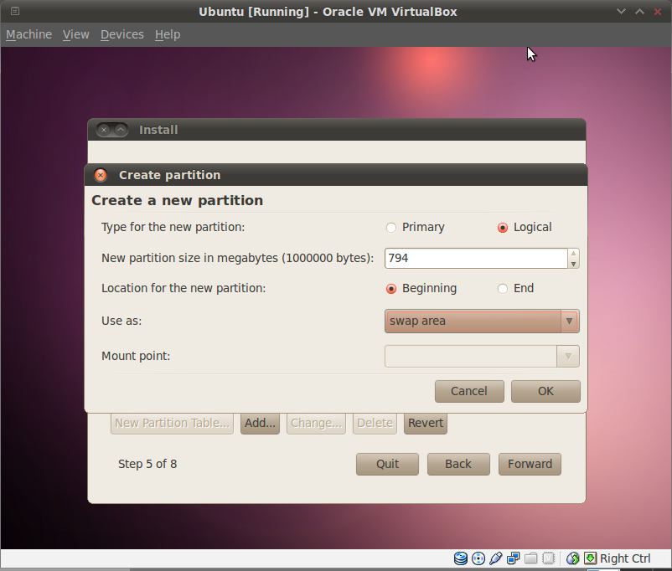Click the 'Create a new partition' heading
This screenshot has width=672, height=571.
pyautogui.click(x=178, y=200)
